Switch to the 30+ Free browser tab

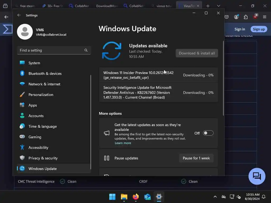pyautogui.click(x=53, y=6)
